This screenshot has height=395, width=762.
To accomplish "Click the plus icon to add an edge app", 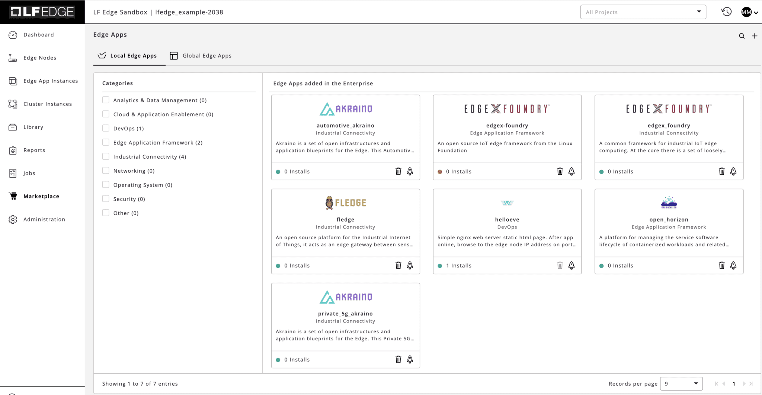I will [x=755, y=36].
